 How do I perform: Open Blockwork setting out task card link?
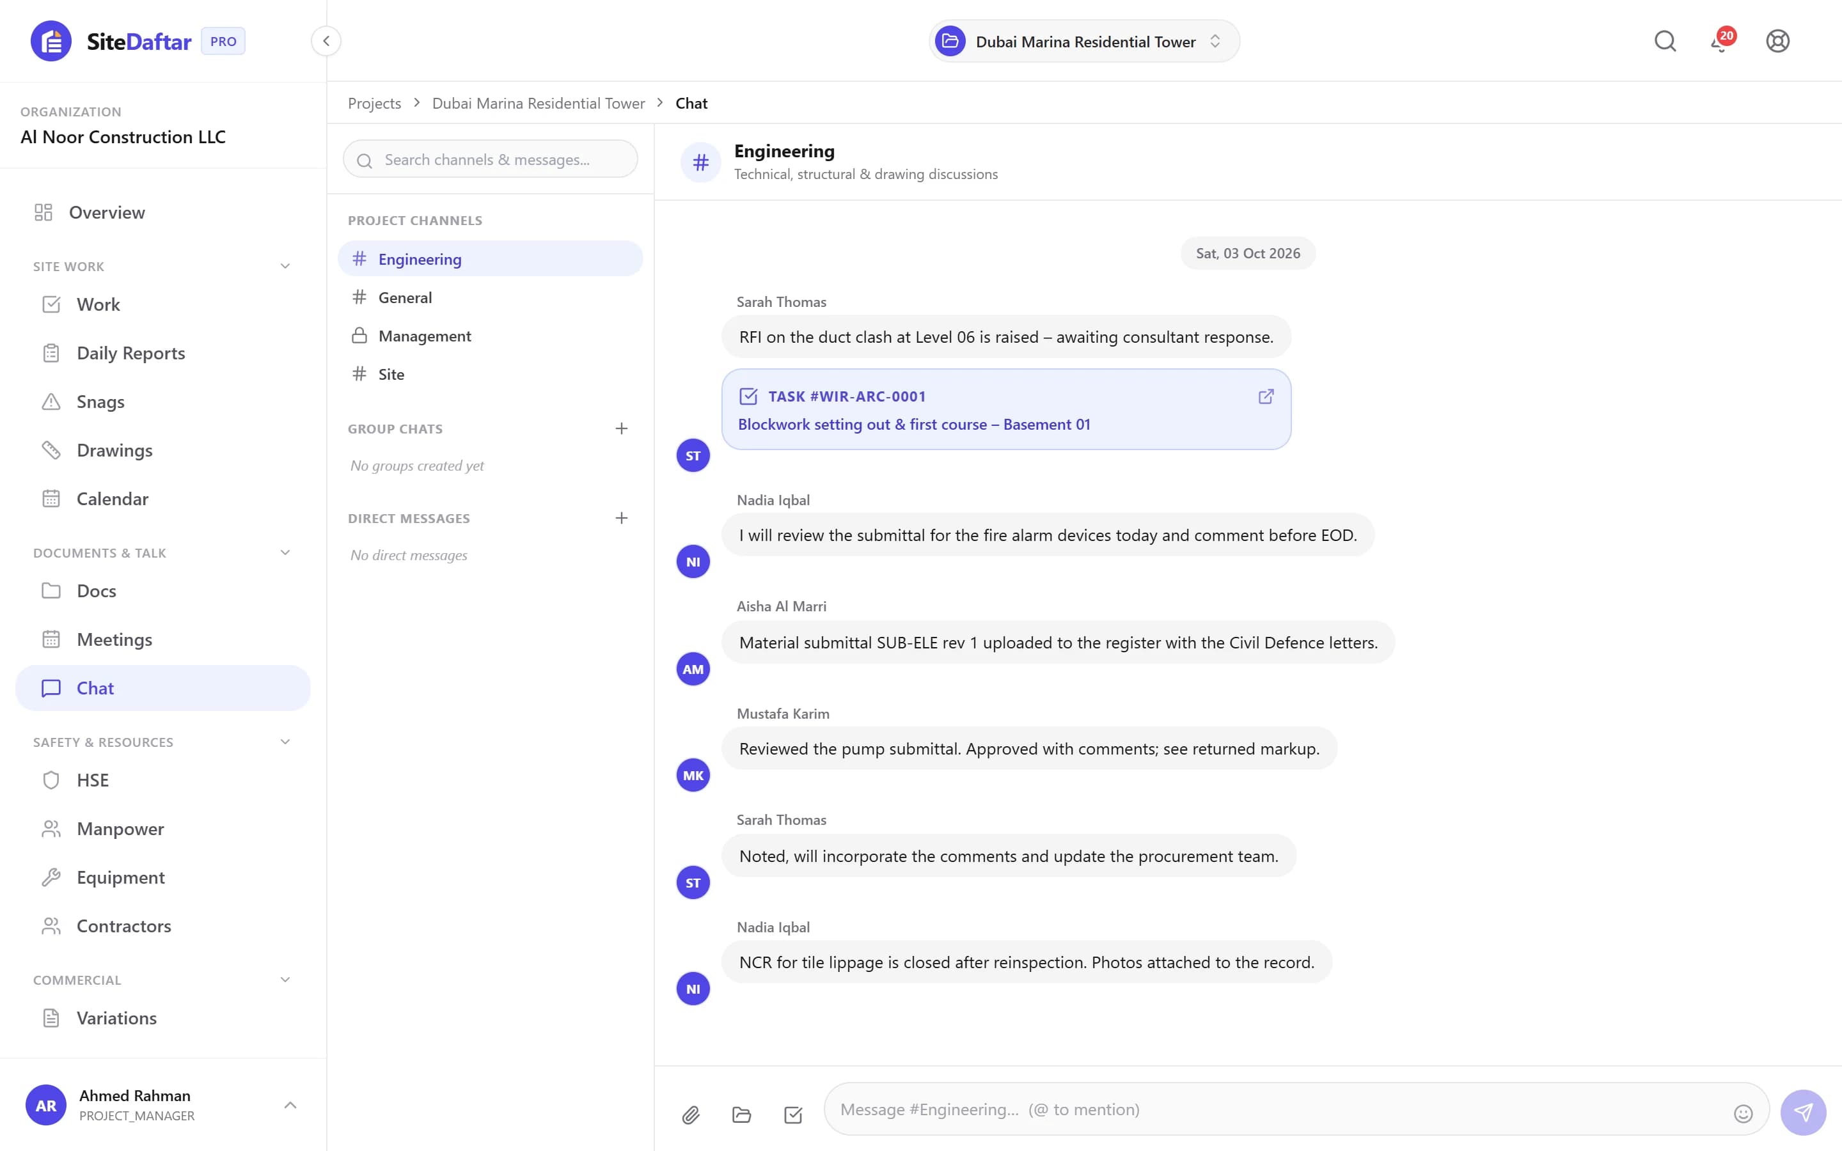pyautogui.click(x=1005, y=409)
